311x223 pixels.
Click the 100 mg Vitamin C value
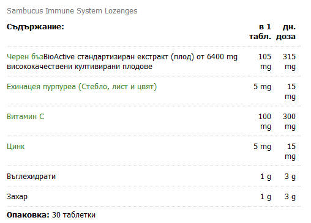265,122
